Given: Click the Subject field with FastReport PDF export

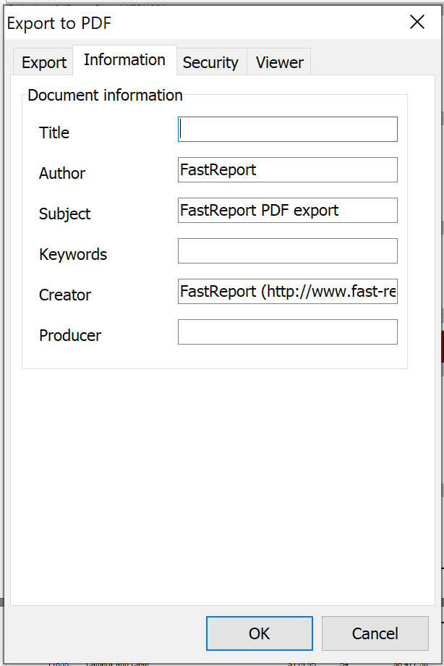Looking at the screenshot, I should coord(287,210).
